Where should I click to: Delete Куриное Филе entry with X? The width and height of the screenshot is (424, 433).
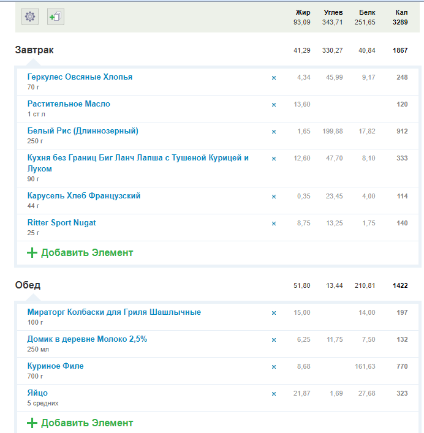pos(274,367)
